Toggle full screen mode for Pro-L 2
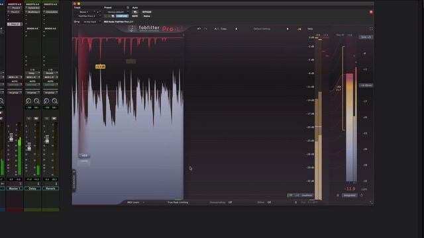The width and height of the screenshot is (424, 238). [371, 29]
